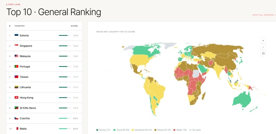Viewport: 276px width, 134px height.
Task: Click the Hong Kong flag icon
Action: [16, 97]
